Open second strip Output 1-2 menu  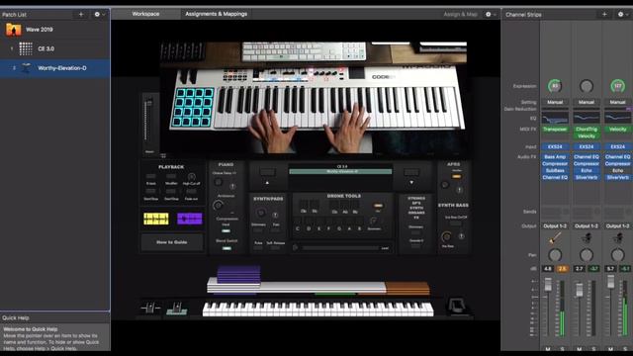click(587, 226)
